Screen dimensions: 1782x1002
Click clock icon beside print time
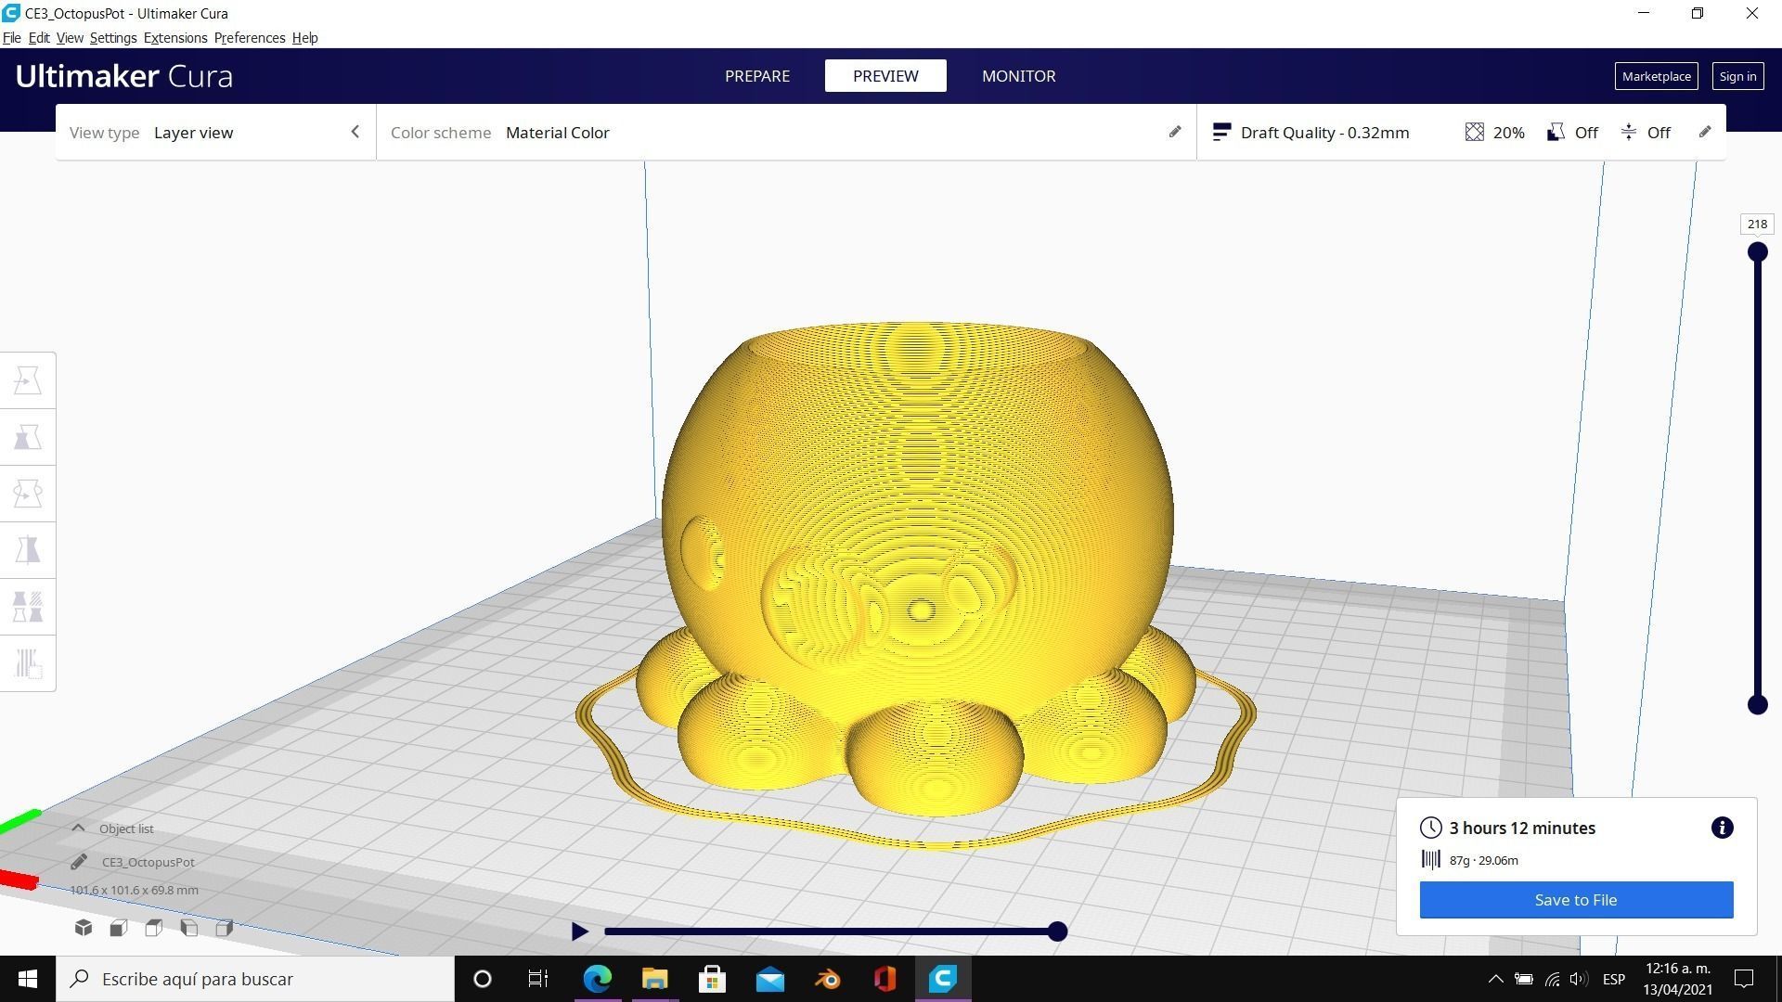click(1430, 828)
